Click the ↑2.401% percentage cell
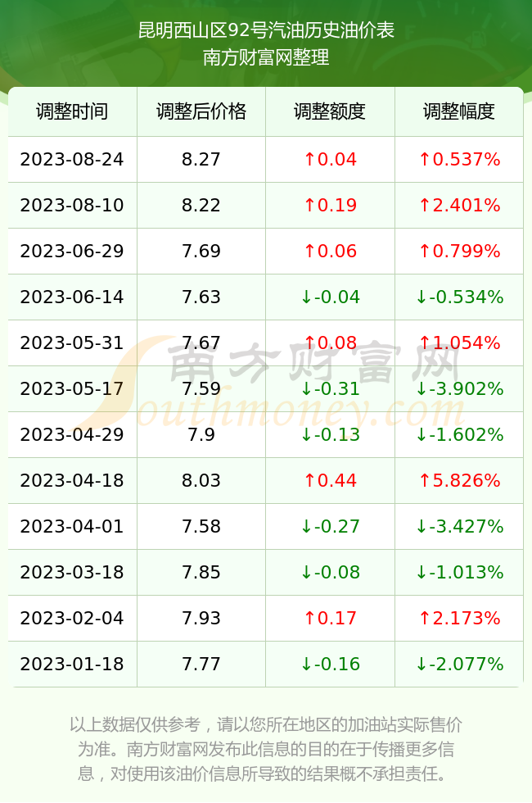532x803 pixels. pyautogui.click(x=459, y=206)
